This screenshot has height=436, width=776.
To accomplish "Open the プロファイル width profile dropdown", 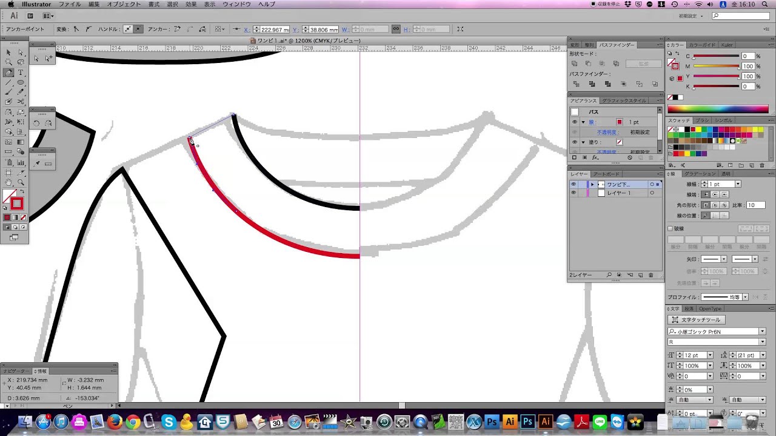I will click(x=745, y=297).
